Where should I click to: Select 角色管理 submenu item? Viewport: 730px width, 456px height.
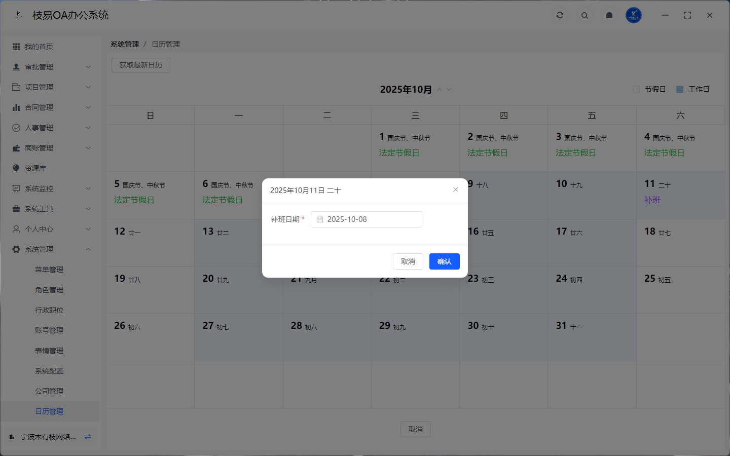(x=49, y=290)
